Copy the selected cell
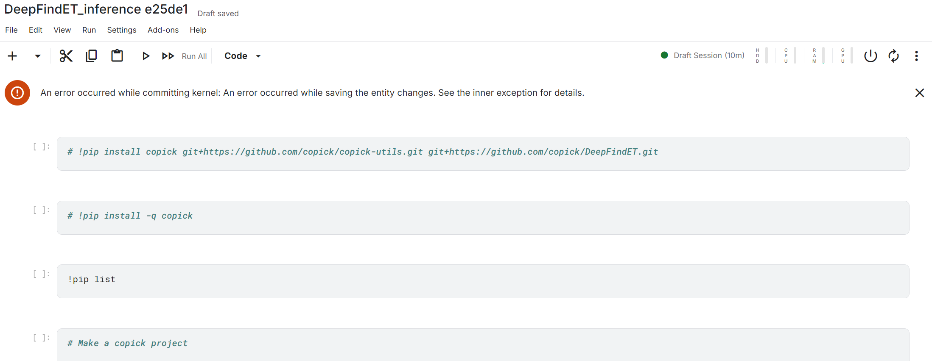Viewport: 932px width, 361px height. pyautogui.click(x=91, y=56)
